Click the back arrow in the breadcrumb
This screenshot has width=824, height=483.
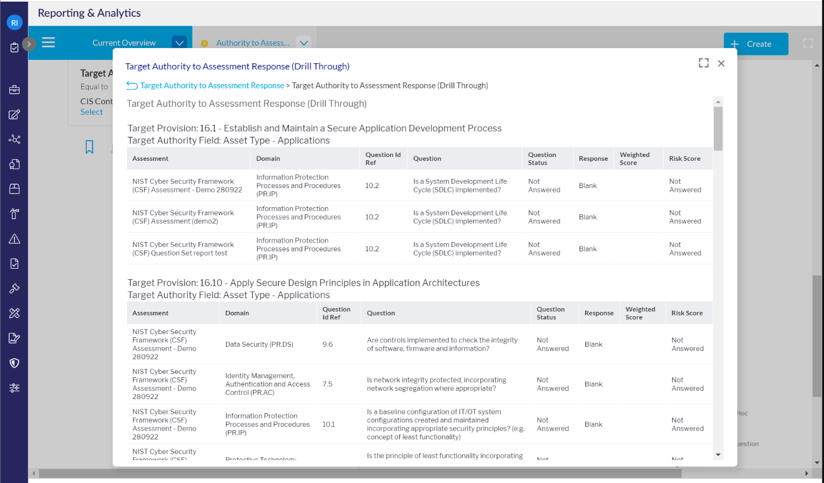click(132, 86)
